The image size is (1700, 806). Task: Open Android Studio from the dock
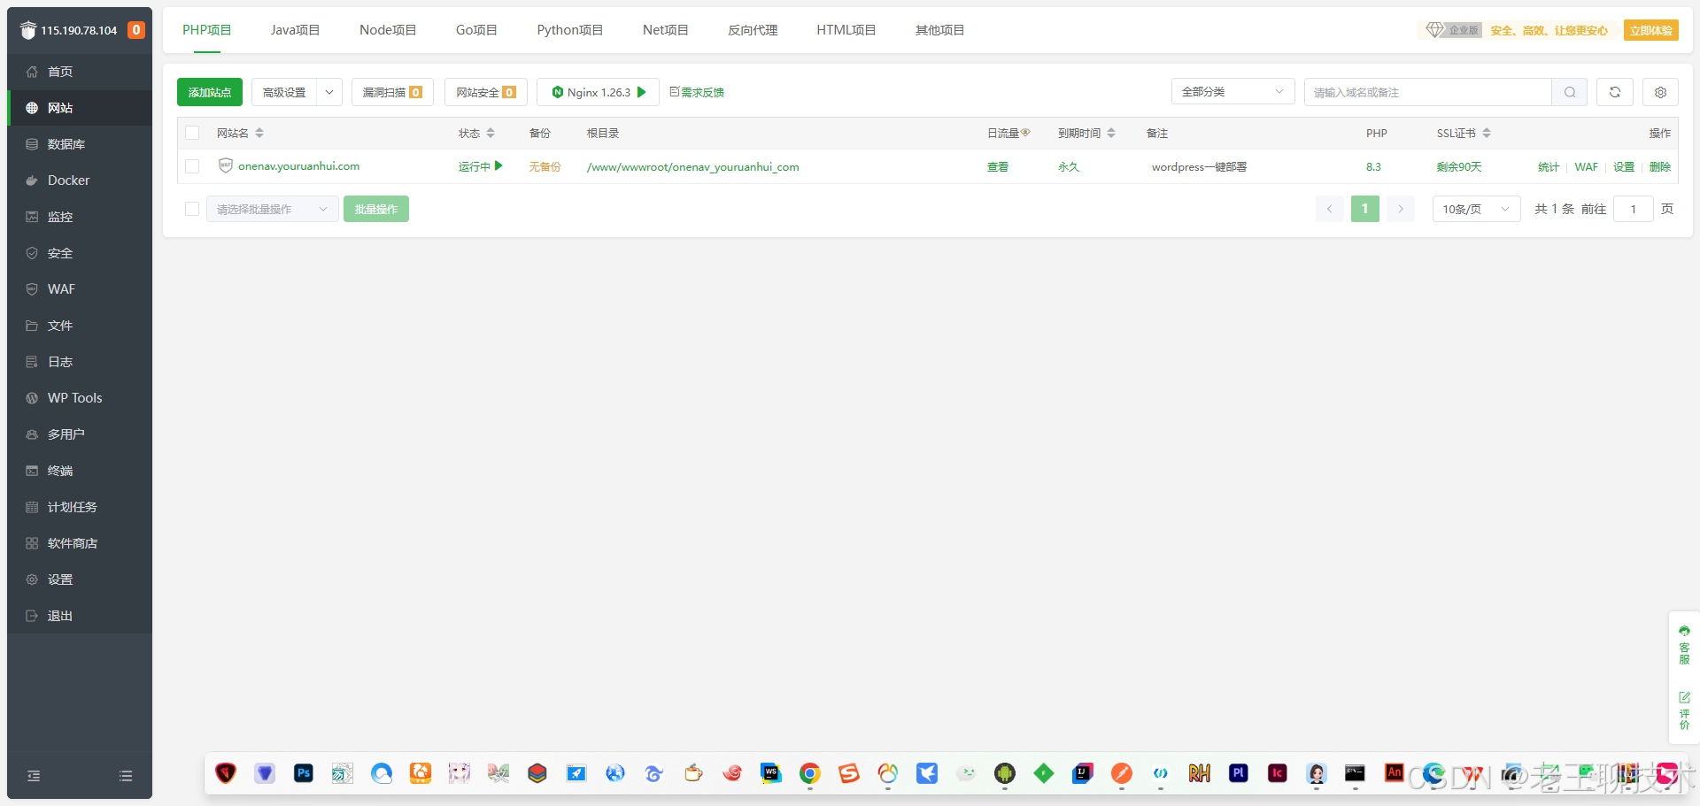[1004, 773]
